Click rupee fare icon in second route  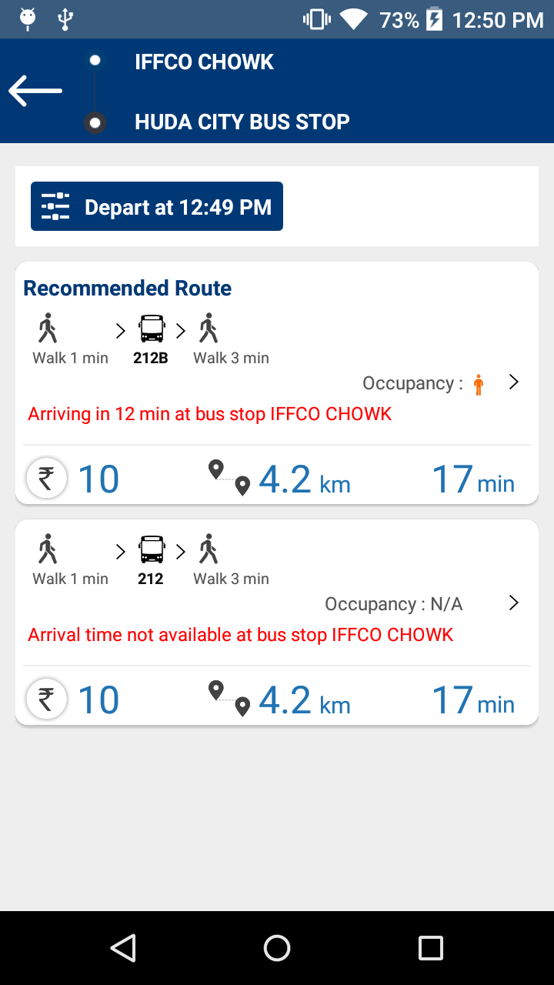click(47, 700)
